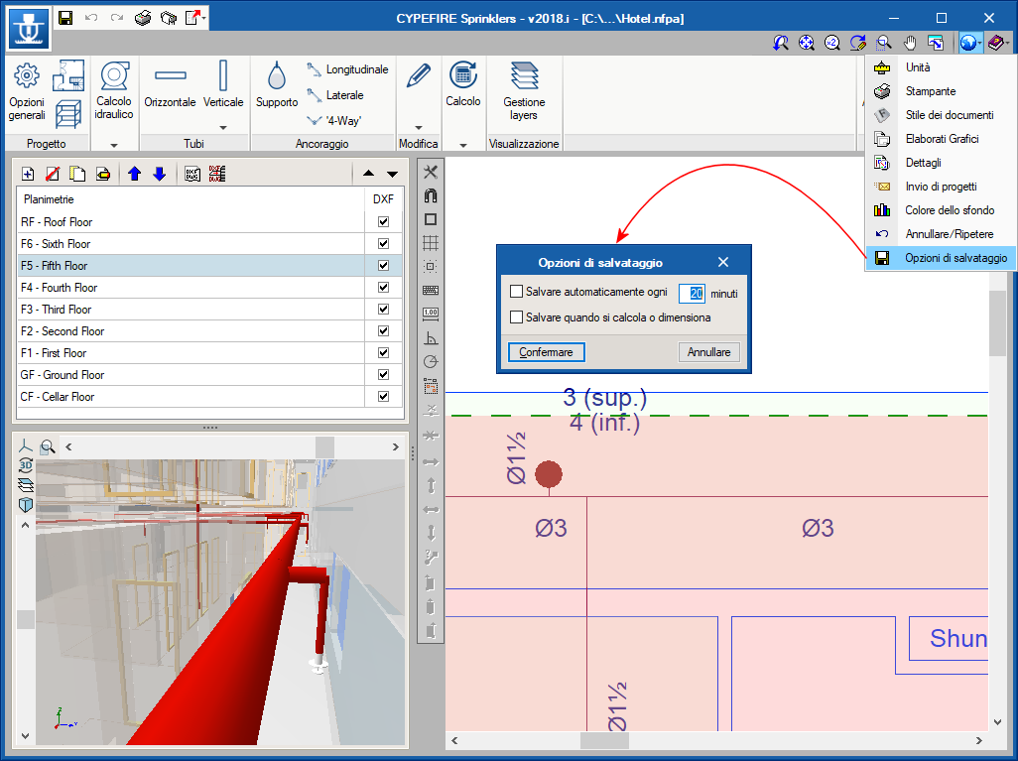Viewport: 1018px width, 761px height.
Task: Expand dropdown arrow under Calcolo
Action: tap(463, 146)
